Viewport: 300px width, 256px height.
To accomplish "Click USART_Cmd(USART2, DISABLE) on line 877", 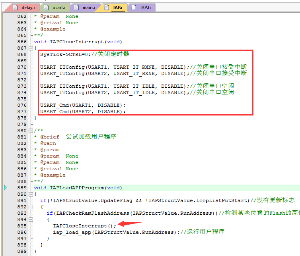I will [81, 112].
